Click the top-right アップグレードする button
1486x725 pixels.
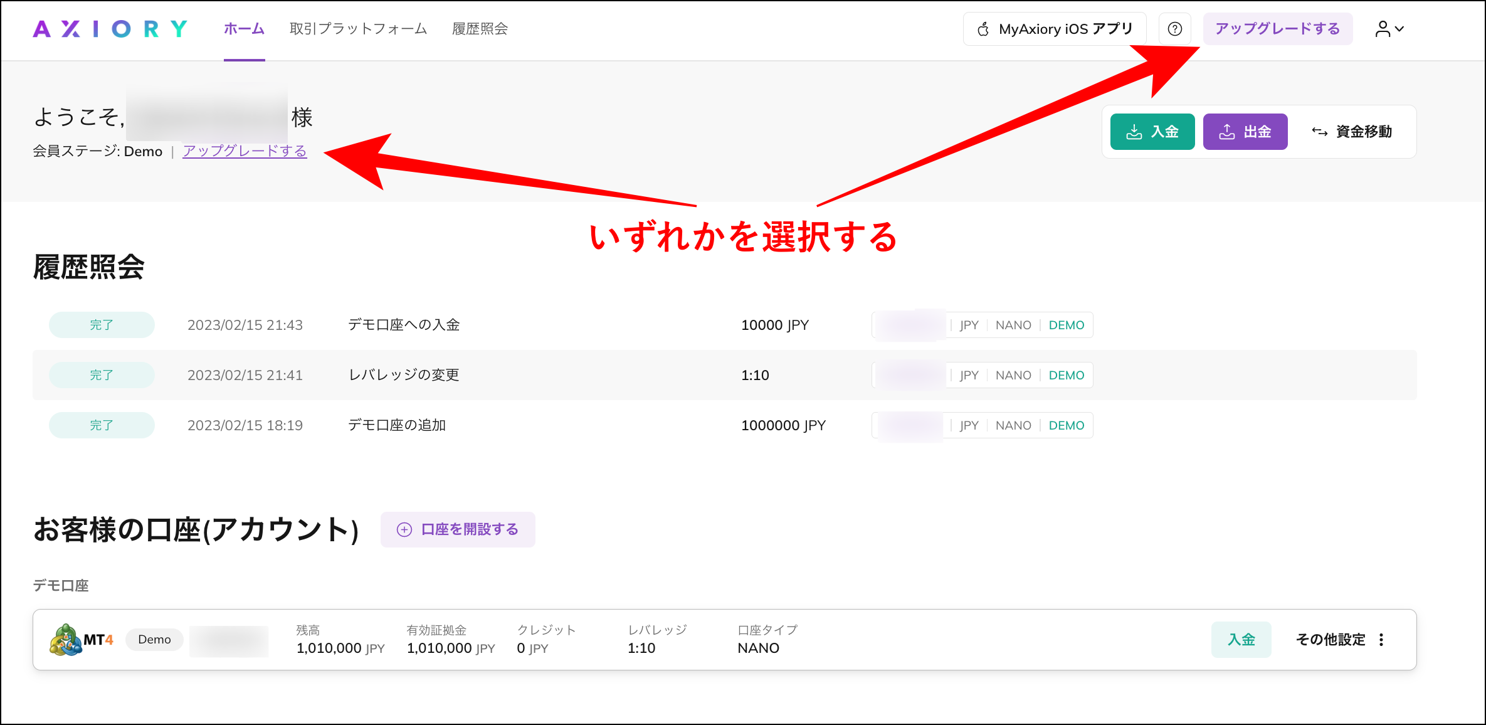click(1277, 28)
